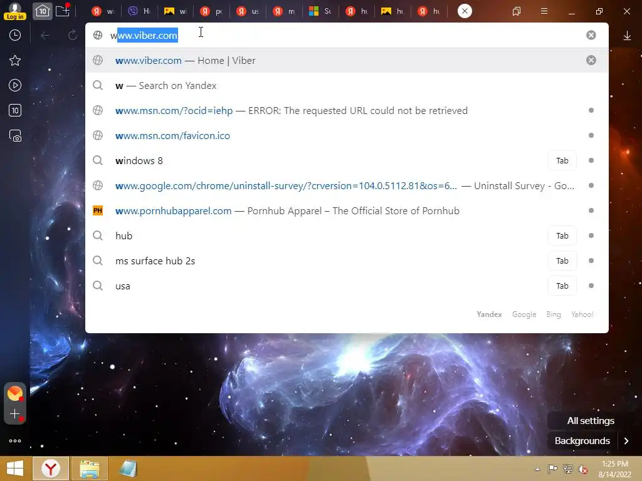Click the Tab button next to 'windows 8'
The image size is (642, 481).
coord(562,161)
